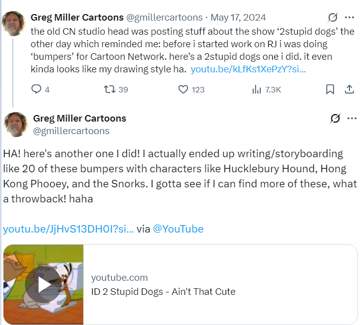Open the 'ID 2 Stupid Dogs - Ain't That Cute' card title
The image size is (364, 325).
(163, 291)
